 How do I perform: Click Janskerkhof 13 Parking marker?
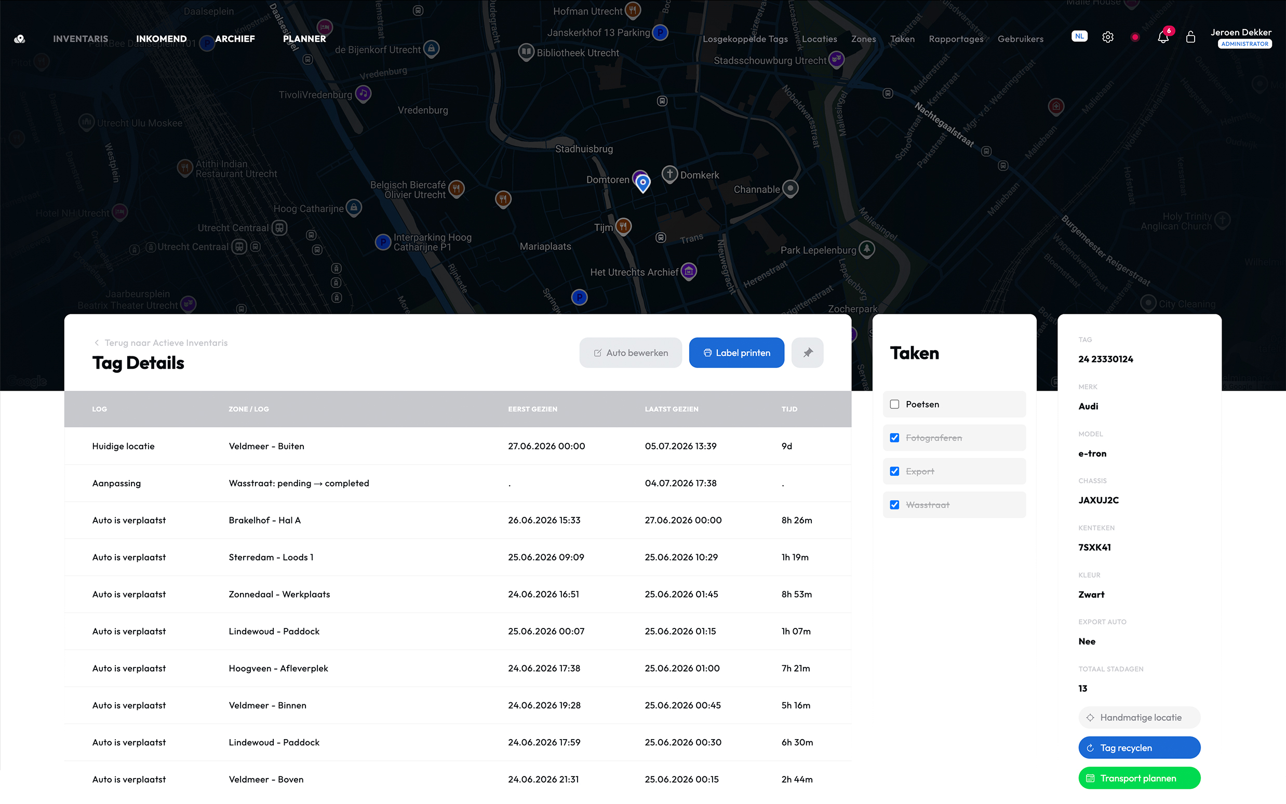point(660,32)
